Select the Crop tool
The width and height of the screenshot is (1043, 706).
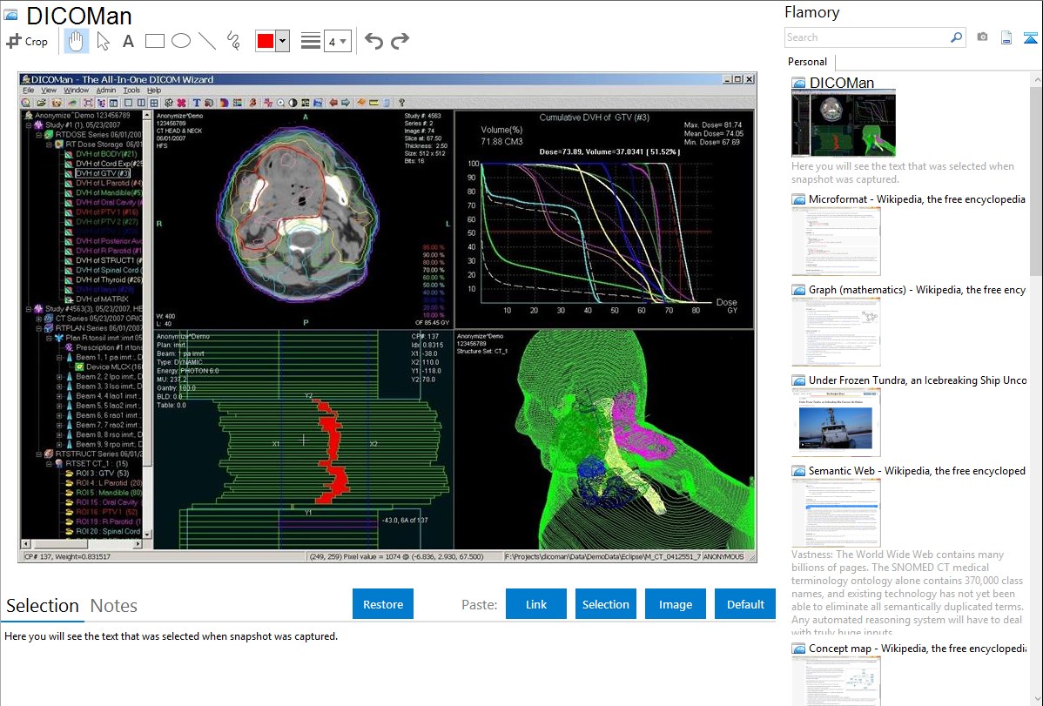(x=27, y=41)
